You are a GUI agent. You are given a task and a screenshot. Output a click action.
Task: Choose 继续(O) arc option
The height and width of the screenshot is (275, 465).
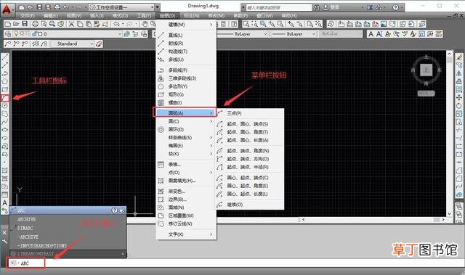click(x=250, y=204)
